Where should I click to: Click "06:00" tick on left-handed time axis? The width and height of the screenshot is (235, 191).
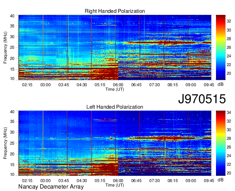tap(118, 181)
